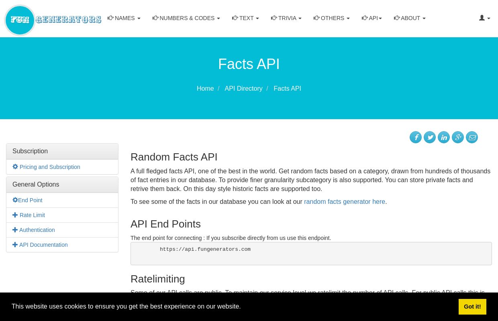Share page on LinkedIn icon

tap(444, 137)
